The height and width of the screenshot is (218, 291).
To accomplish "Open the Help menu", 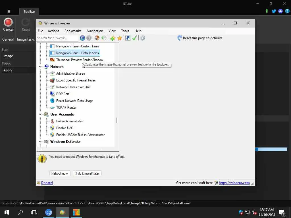I will [138, 31].
